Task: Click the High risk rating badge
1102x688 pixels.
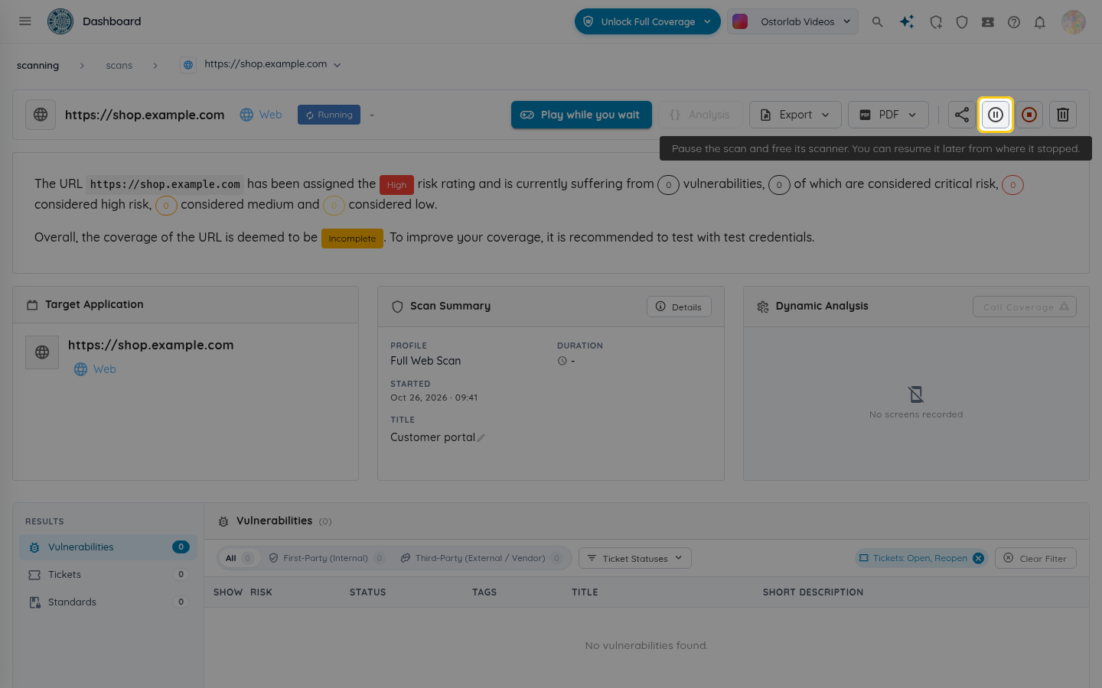Action: [396, 185]
